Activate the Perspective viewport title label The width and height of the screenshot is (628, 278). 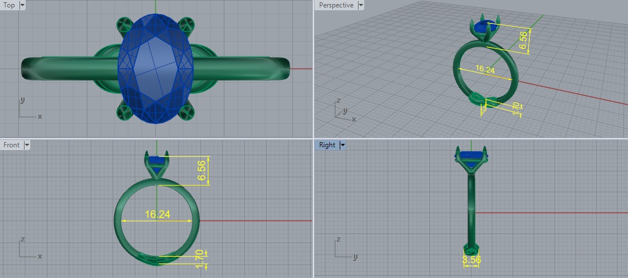(x=336, y=5)
